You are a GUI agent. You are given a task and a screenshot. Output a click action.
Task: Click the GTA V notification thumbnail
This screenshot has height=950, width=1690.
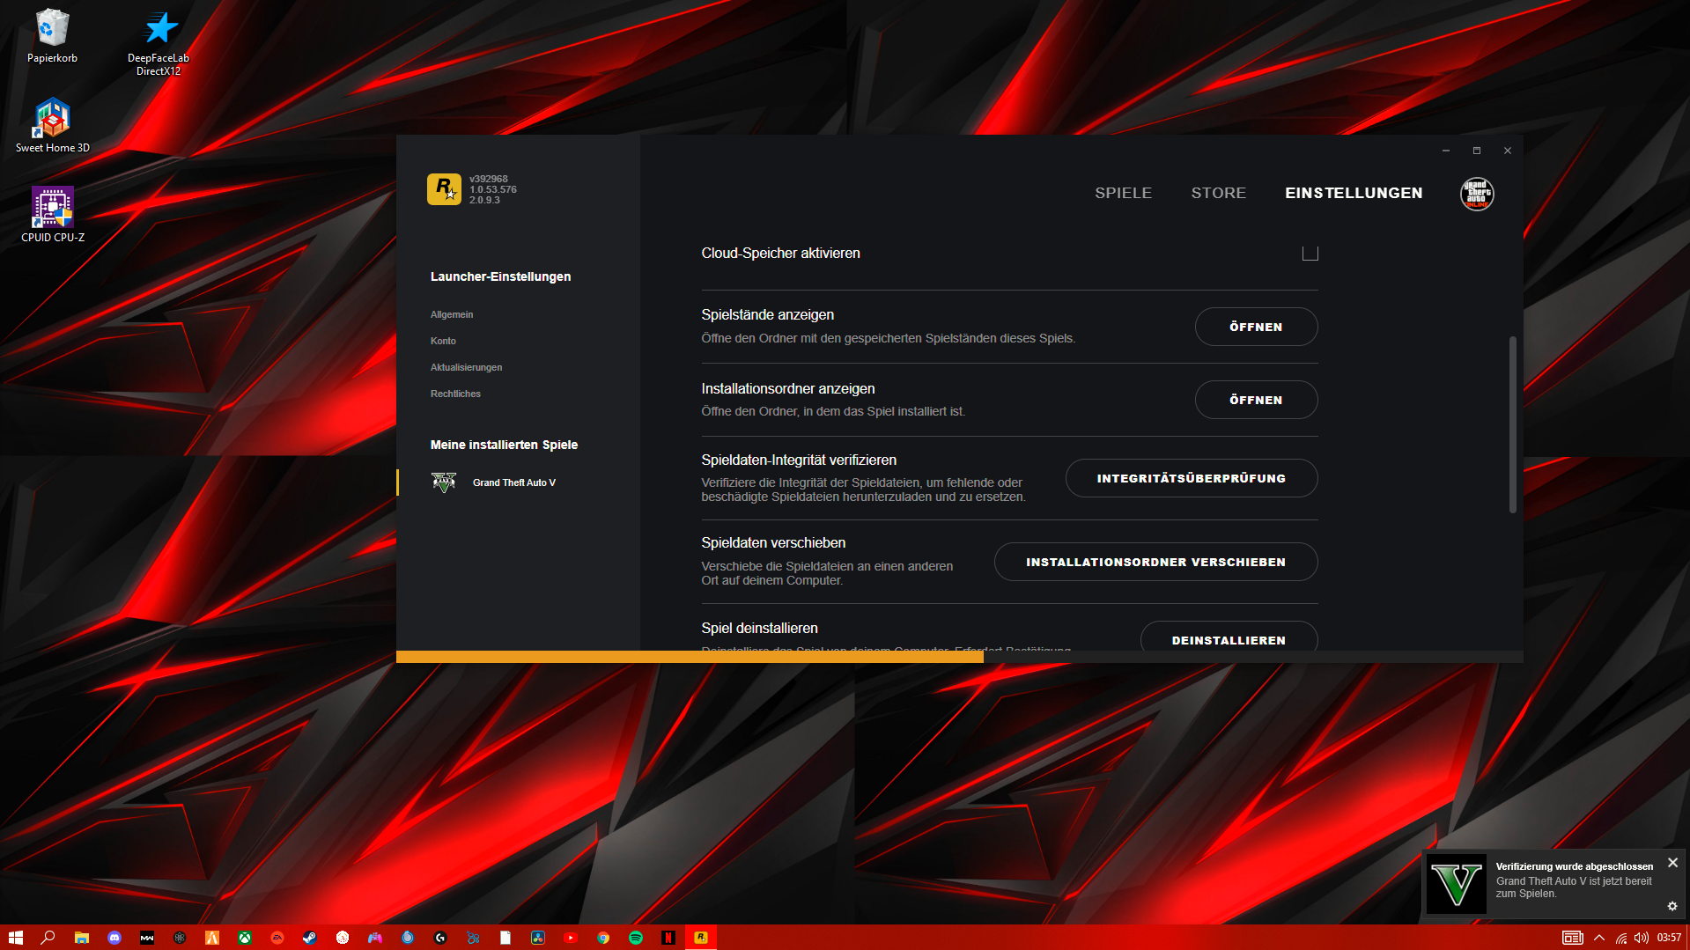click(1456, 884)
